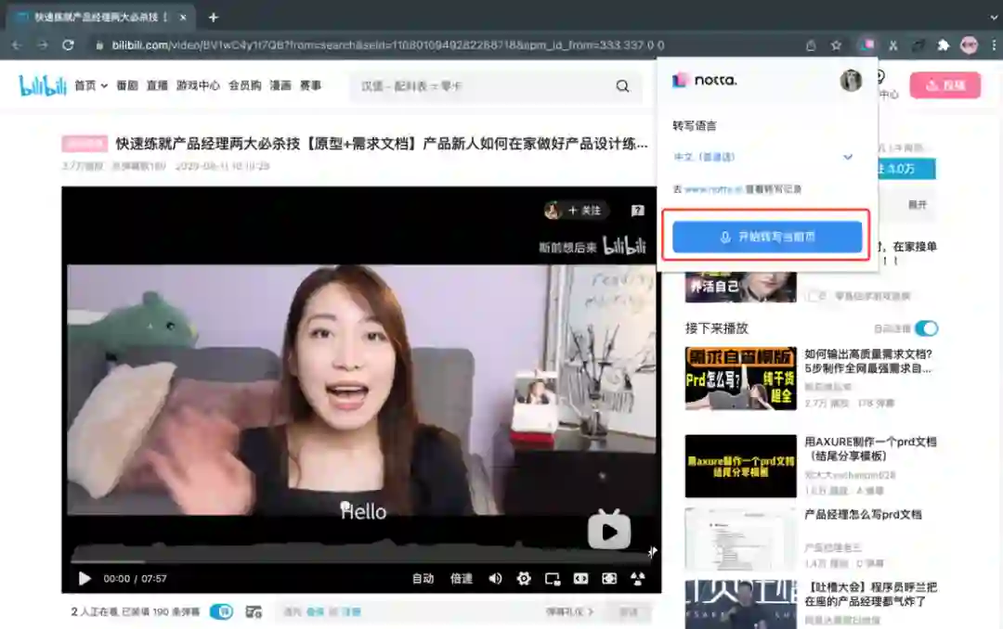1003x629 pixels.
Task: Open 番剧 in navigation
Action: pos(127,85)
